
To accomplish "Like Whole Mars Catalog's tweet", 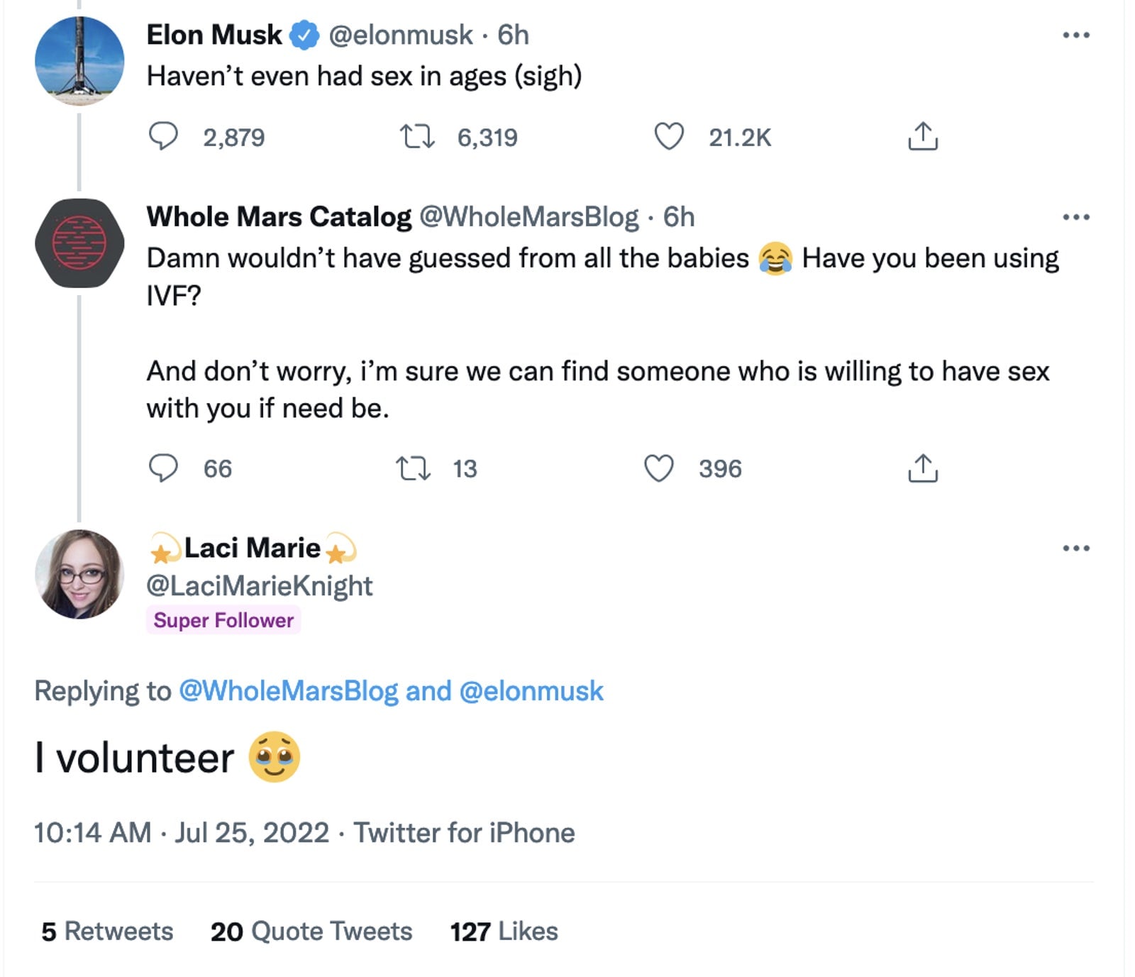I will 660,467.
